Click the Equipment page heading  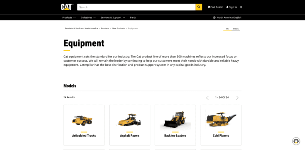84,43
